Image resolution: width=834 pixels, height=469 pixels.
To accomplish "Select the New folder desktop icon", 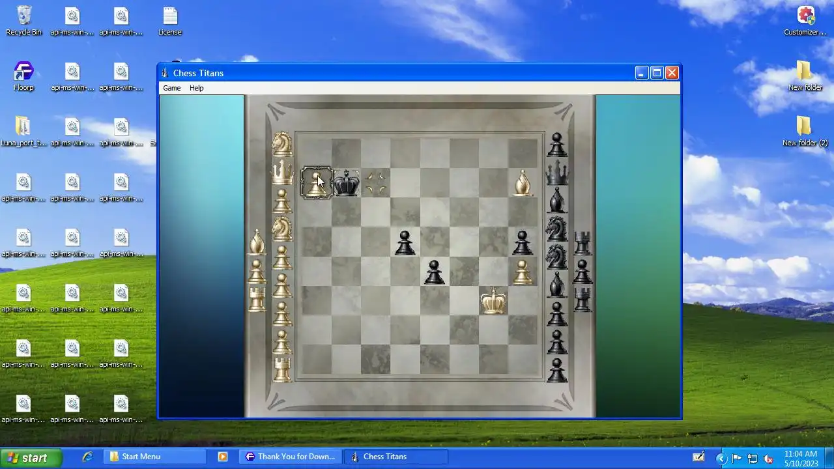I will (x=805, y=76).
